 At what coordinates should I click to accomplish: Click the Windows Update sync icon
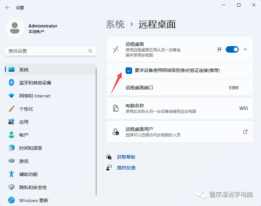click(x=11, y=200)
